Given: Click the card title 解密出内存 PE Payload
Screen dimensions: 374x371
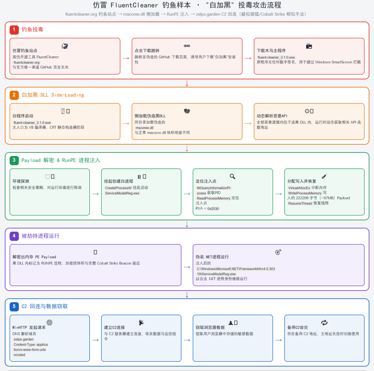Looking at the screenshot, I should tap(34, 257).
